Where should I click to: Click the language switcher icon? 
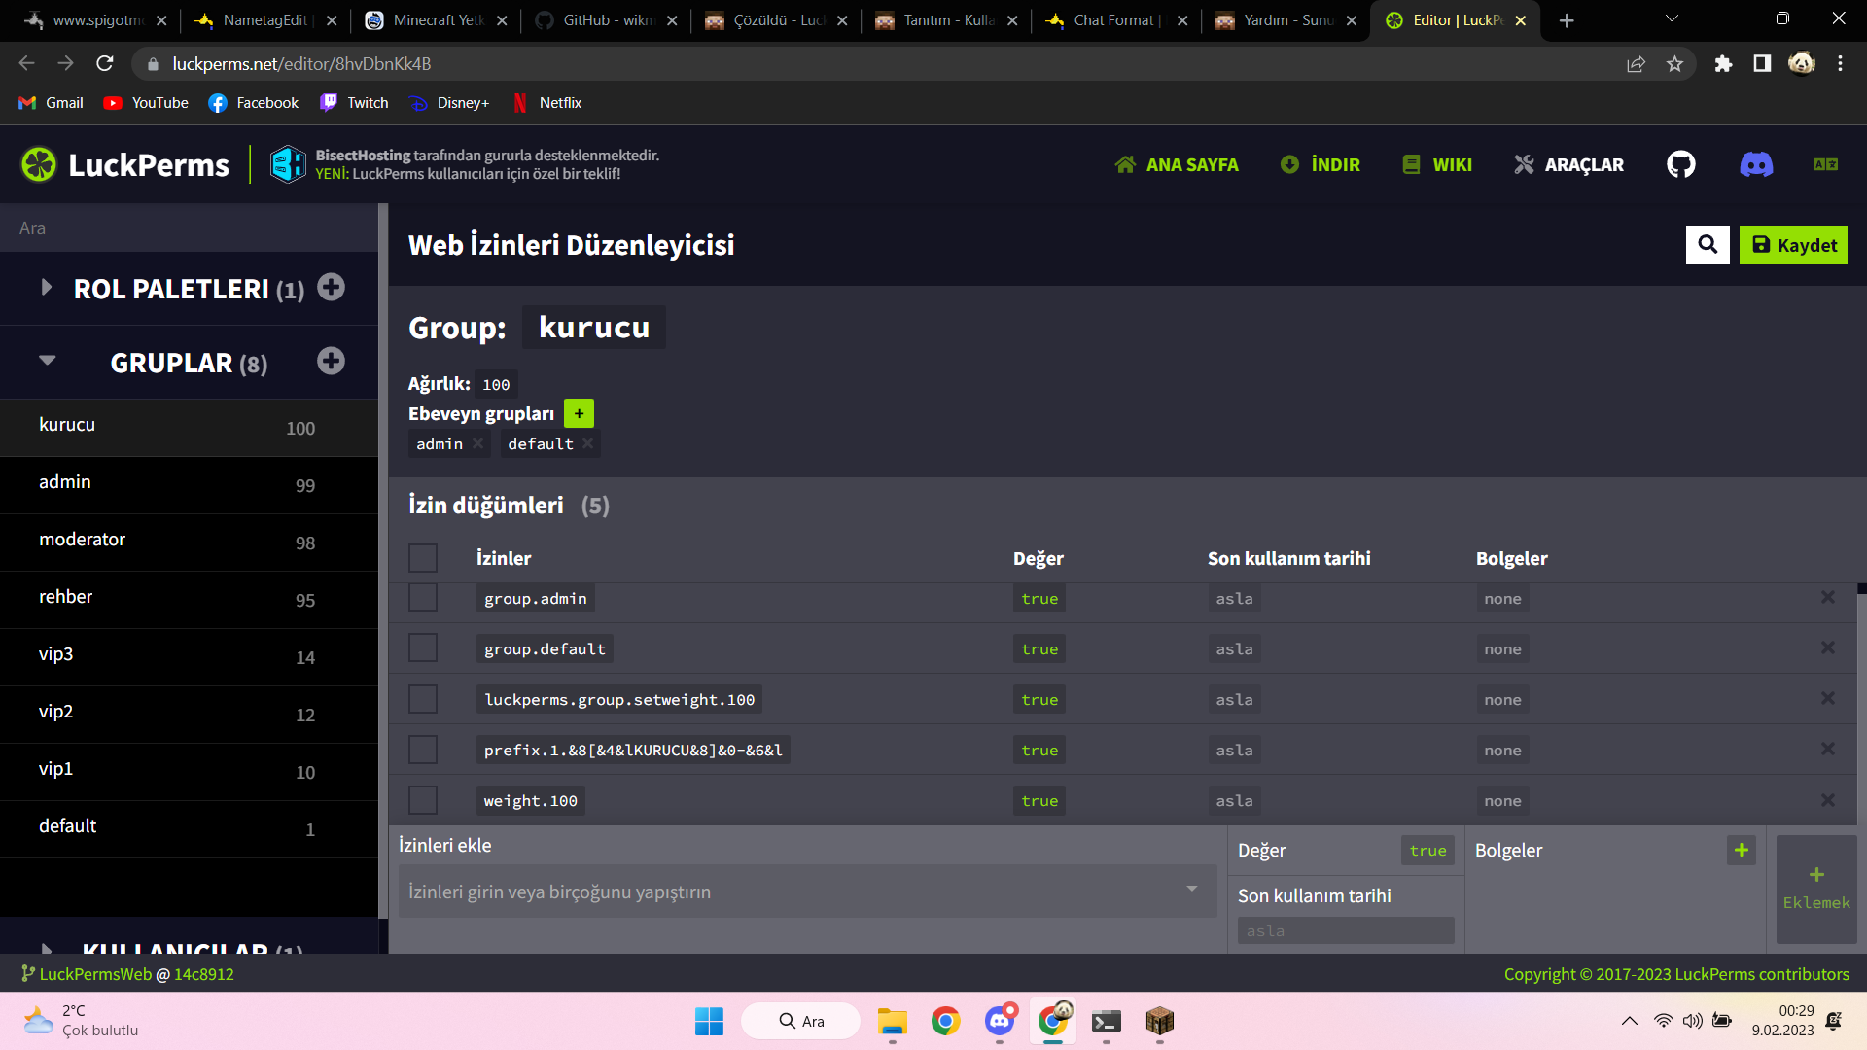pos(1825,164)
